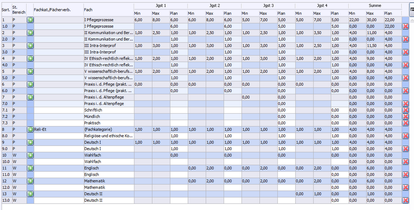414x210 pixels.
Task: Select the Schriftlich cell in the Fach column
Action: [x=108, y=110]
